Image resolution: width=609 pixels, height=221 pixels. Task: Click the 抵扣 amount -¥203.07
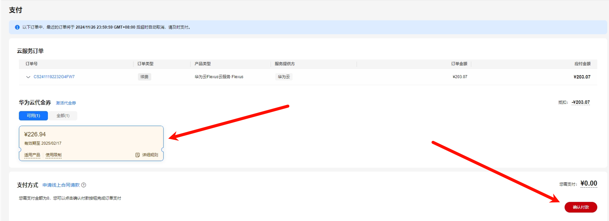click(581, 102)
